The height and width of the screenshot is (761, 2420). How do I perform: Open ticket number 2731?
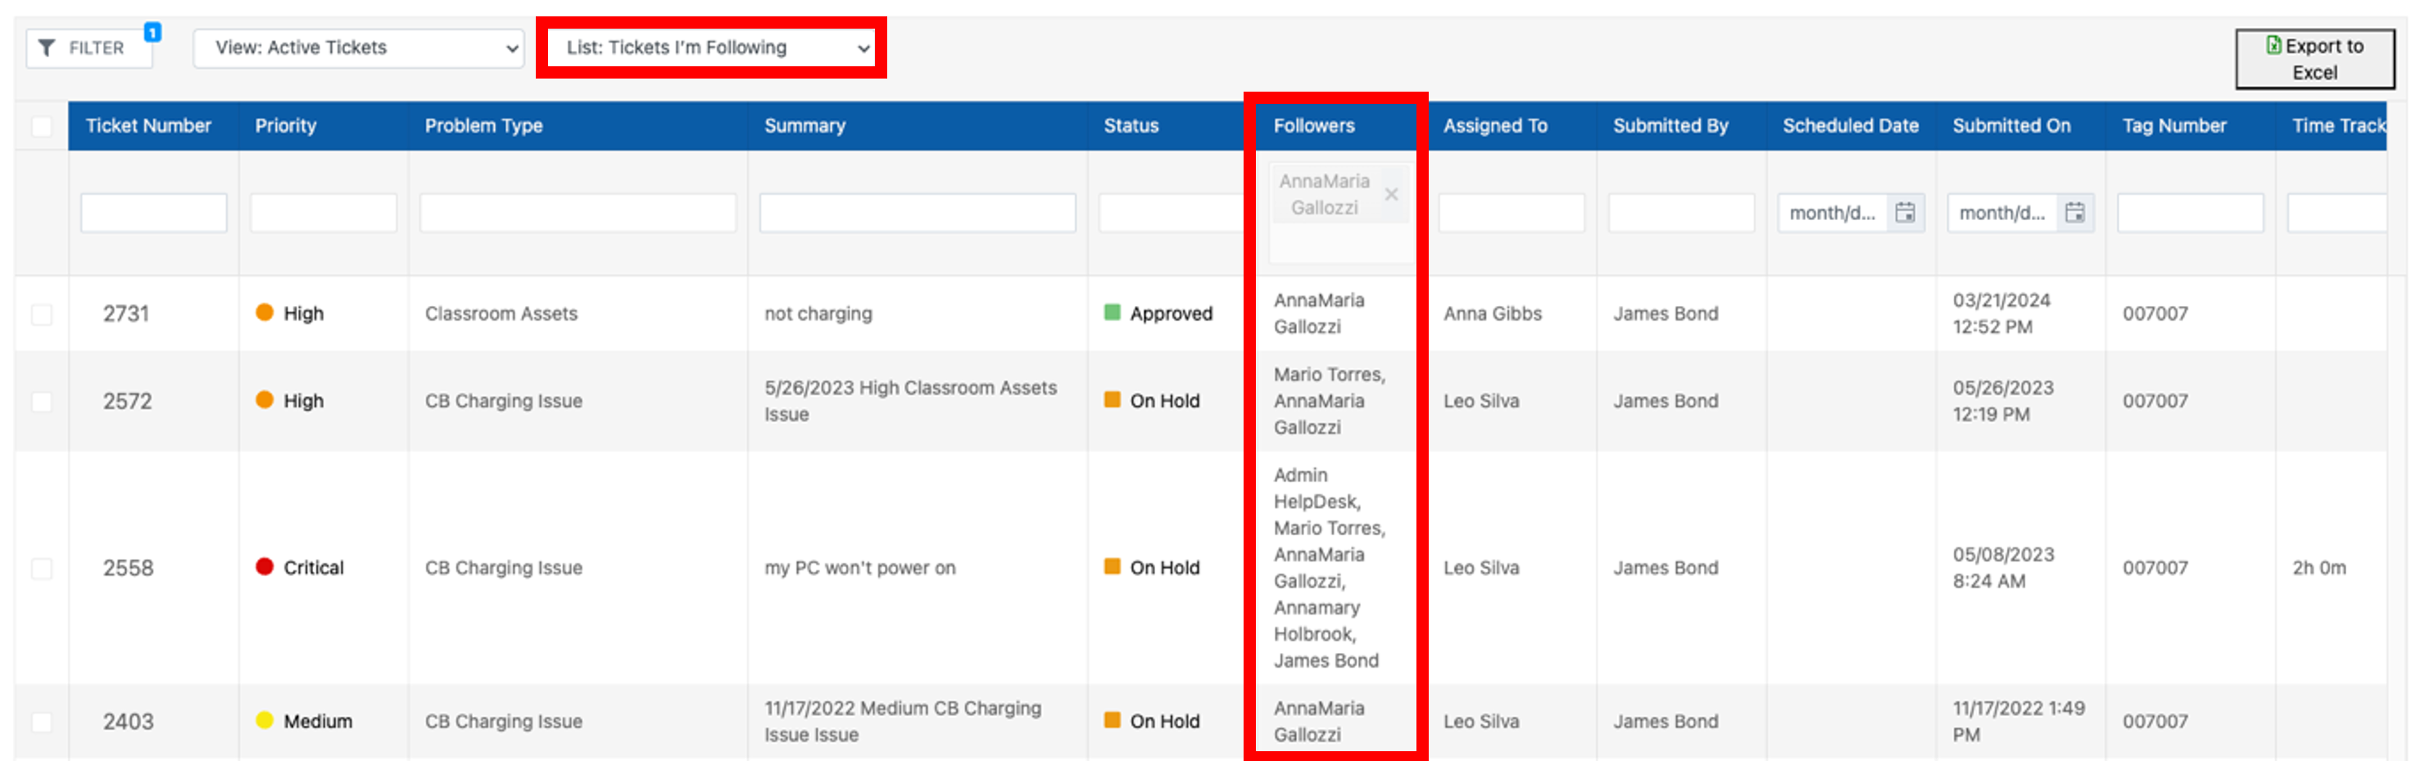(126, 313)
